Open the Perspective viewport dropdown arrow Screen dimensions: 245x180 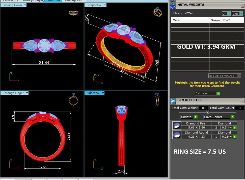pyautogui.click(x=105, y=5)
